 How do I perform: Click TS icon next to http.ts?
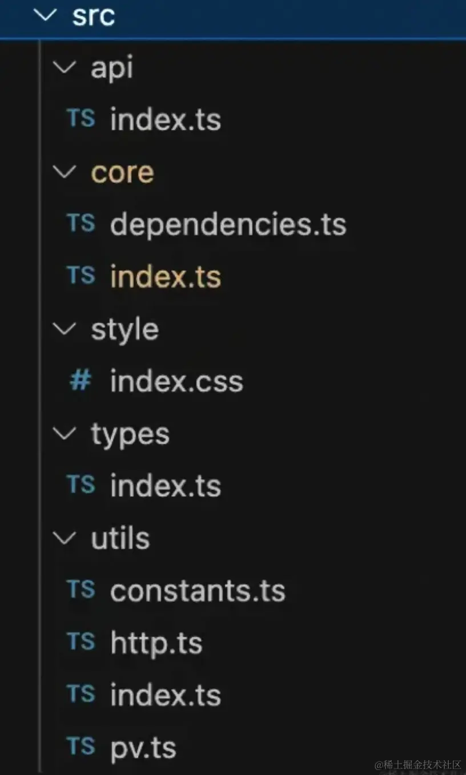pos(81,642)
